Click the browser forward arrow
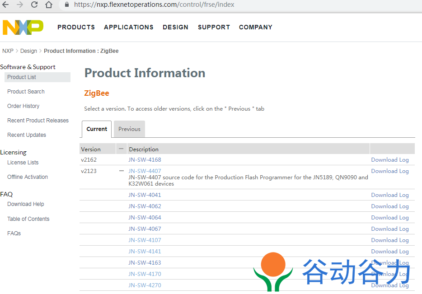 pyautogui.click(x=20, y=5)
